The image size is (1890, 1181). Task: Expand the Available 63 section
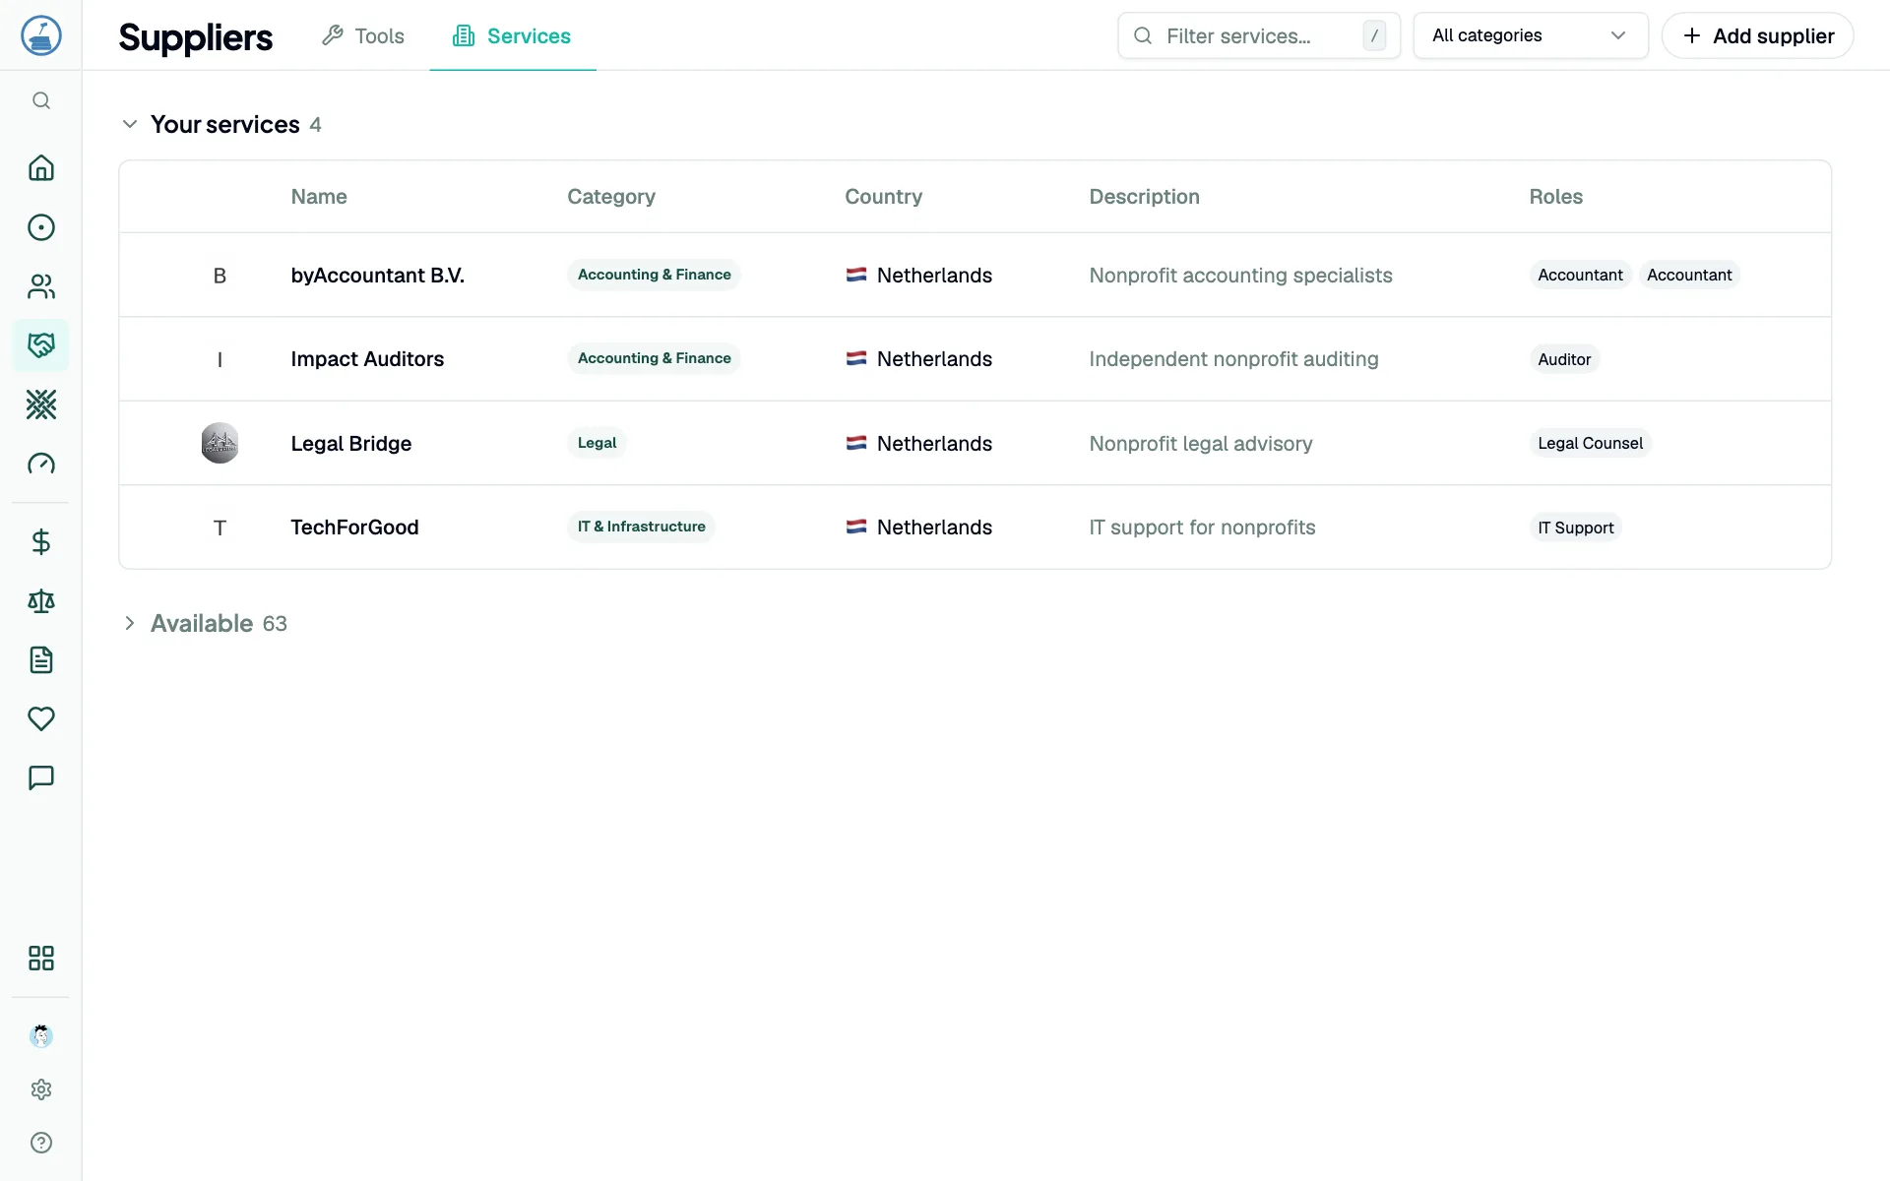coord(129,623)
